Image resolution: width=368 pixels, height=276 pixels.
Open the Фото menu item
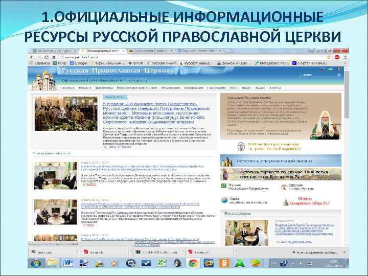[233, 88]
